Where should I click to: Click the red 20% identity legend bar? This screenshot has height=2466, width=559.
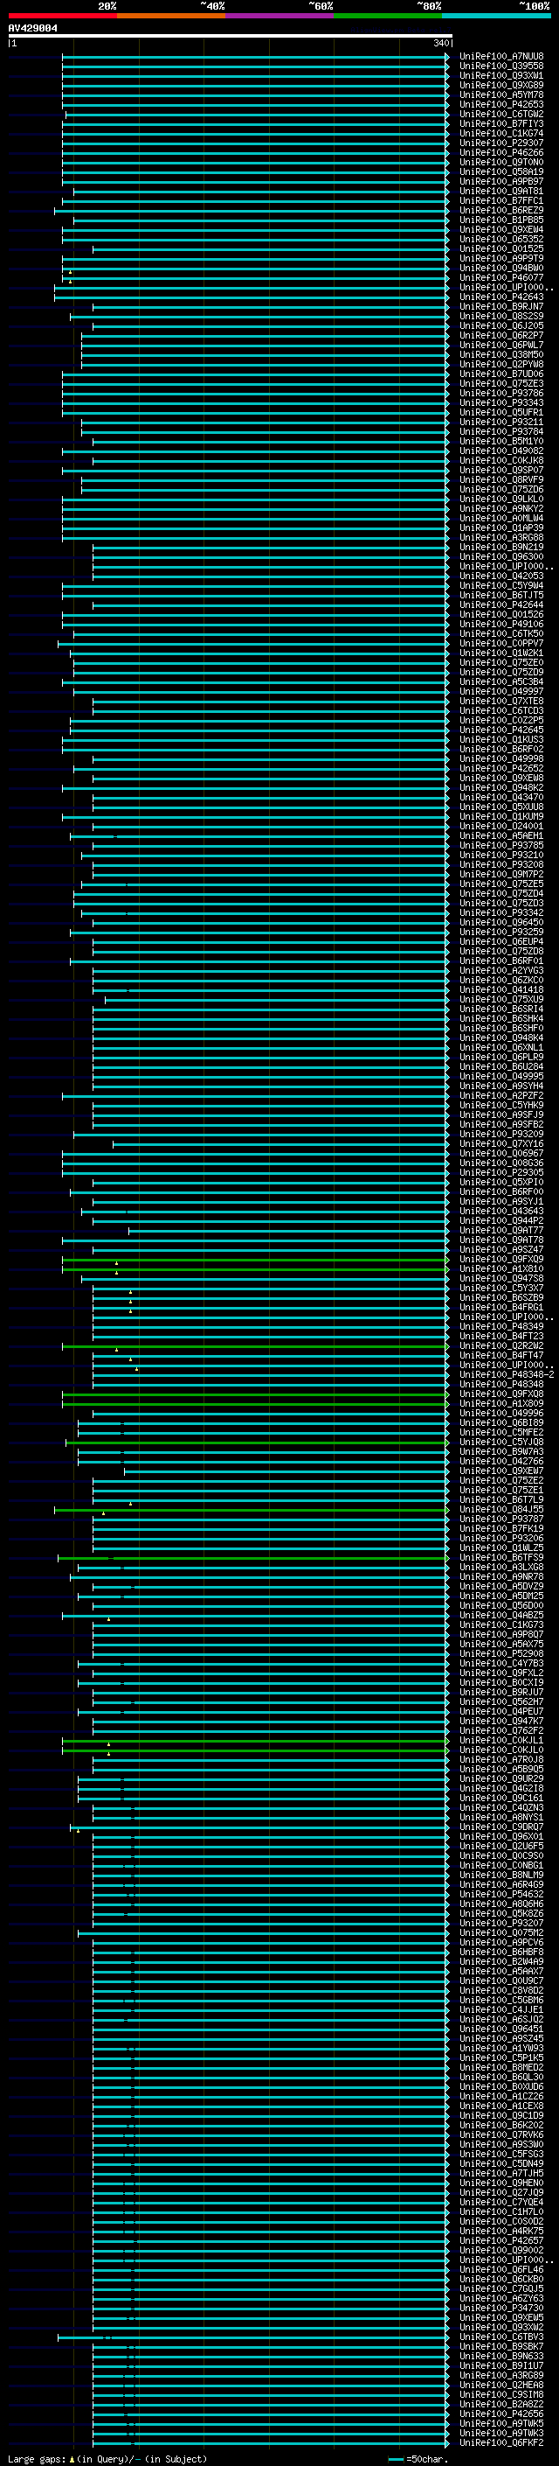[x=63, y=16]
